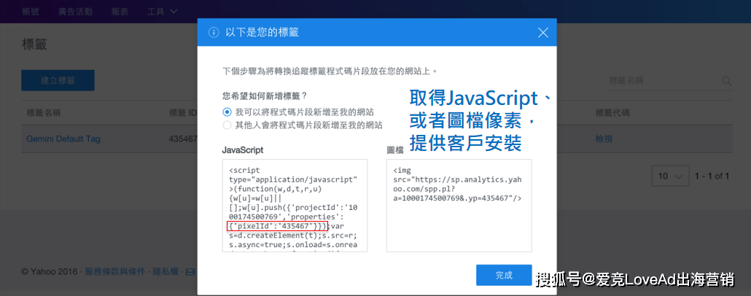Viewport: 751px width, 296px height.
Task: Open the 工具 dropdown menu
Action: pos(162,12)
